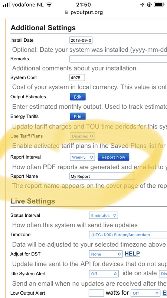Open the Low Output Alert Off dropdown
The height and width of the screenshot is (298, 167).
coord(145,293)
